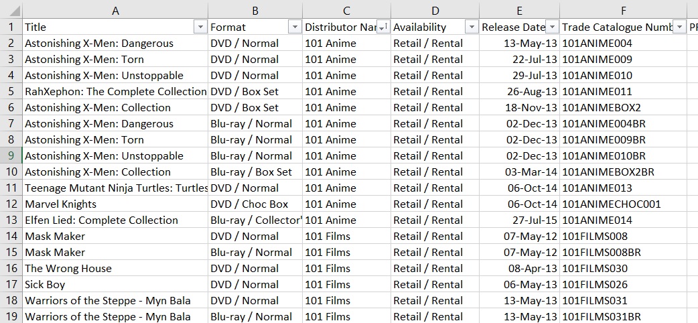Select the 'The Wrong House' title cell

pos(68,268)
